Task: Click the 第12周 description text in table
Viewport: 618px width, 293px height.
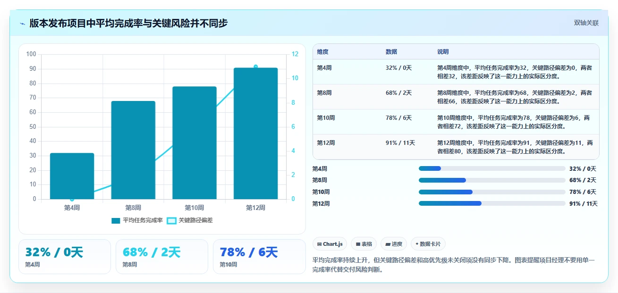Action: point(515,147)
